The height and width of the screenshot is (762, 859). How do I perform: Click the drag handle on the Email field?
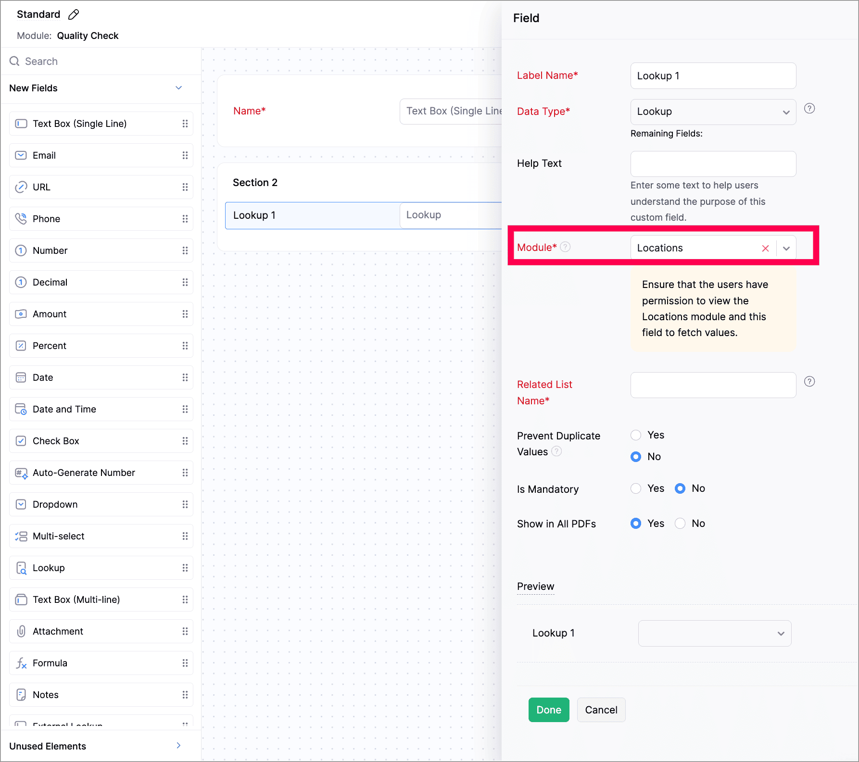(x=185, y=155)
